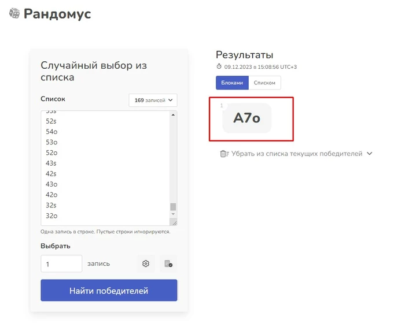Open settings with the gear icon

click(x=146, y=263)
